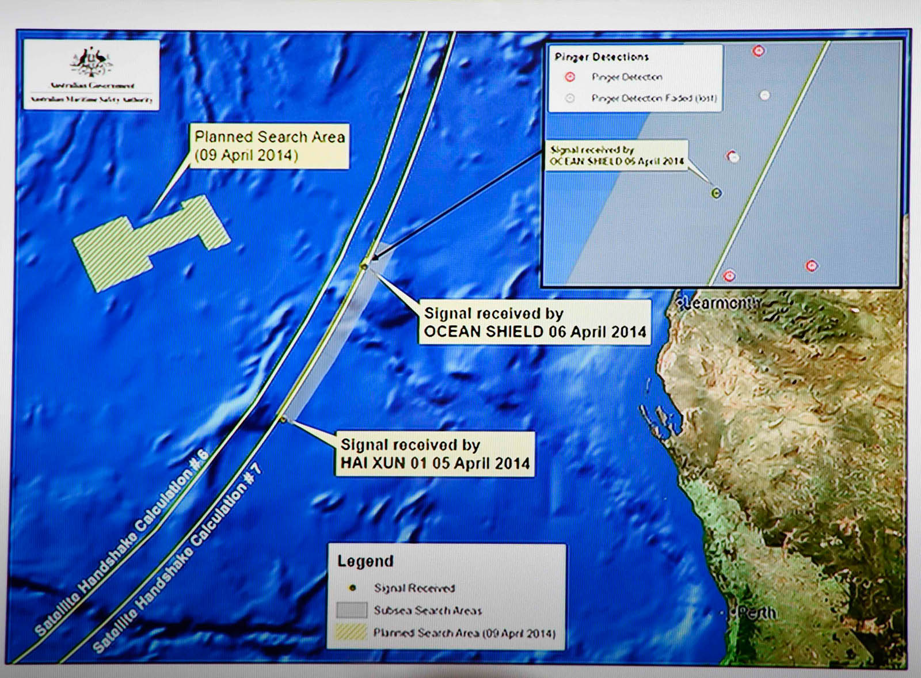
Task: Select the green signal marker in inset map
Action: (x=717, y=193)
